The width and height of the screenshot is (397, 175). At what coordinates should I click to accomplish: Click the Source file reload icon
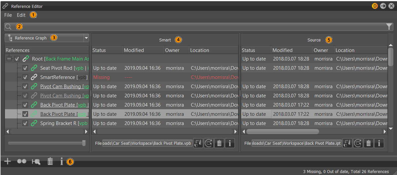click(358, 143)
